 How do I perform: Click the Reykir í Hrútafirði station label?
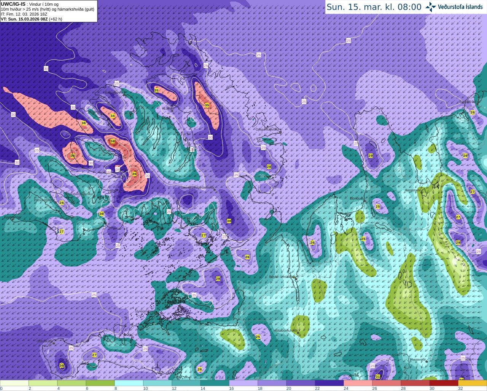tap(282, 277)
